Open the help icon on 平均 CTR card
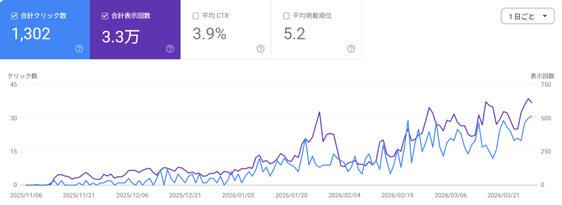Image resolution: width=562 pixels, height=205 pixels. coord(261,49)
